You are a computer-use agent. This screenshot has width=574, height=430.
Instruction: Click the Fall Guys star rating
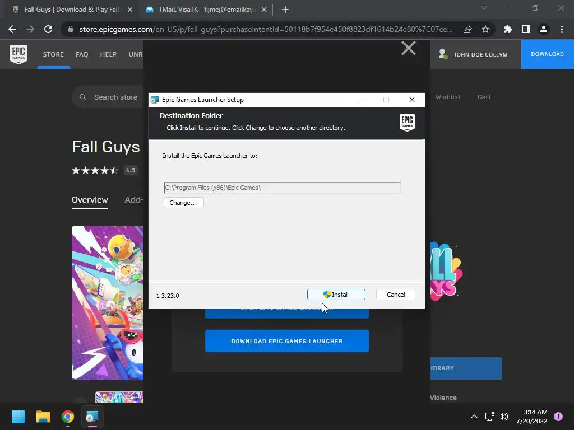click(95, 170)
